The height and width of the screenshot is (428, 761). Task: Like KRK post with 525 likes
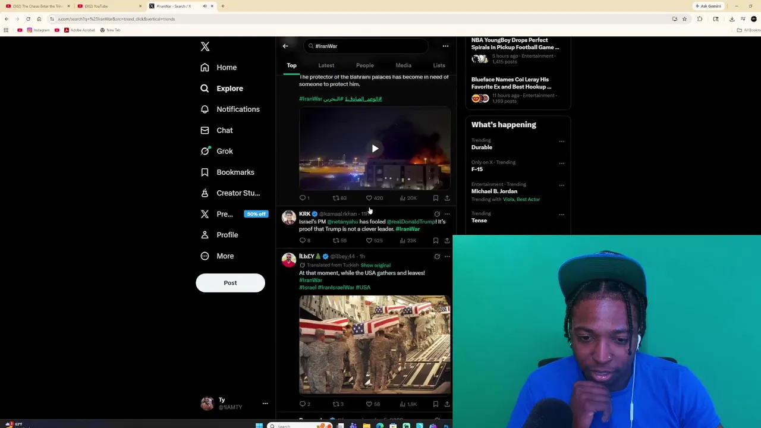click(374, 241)
